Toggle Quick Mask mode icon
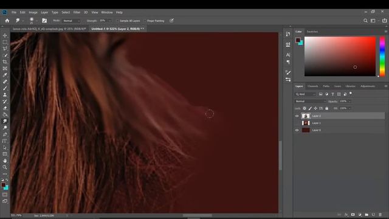389x219 pixels. point(5,195)
